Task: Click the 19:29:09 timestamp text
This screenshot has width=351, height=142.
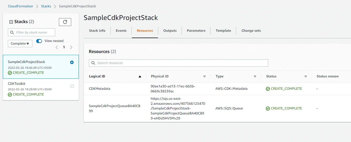Action: [x=30, y=89]
